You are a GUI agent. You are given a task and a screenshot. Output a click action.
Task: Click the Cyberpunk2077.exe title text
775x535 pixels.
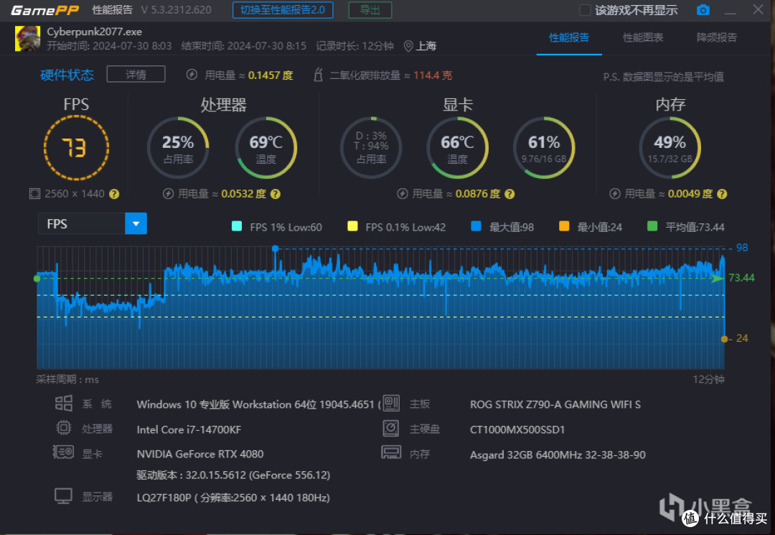point(95,32)
